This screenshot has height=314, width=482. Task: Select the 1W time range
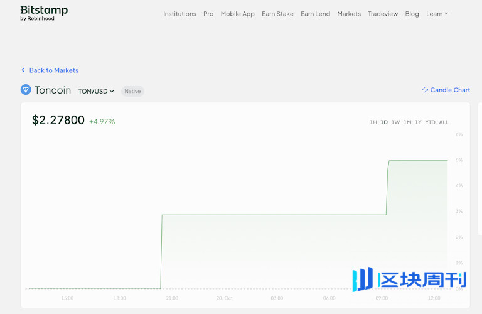tap(395, 122)
